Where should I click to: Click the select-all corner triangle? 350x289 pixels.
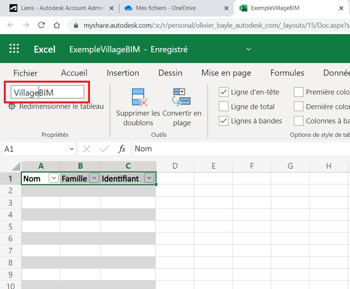[x=16, y=166]
